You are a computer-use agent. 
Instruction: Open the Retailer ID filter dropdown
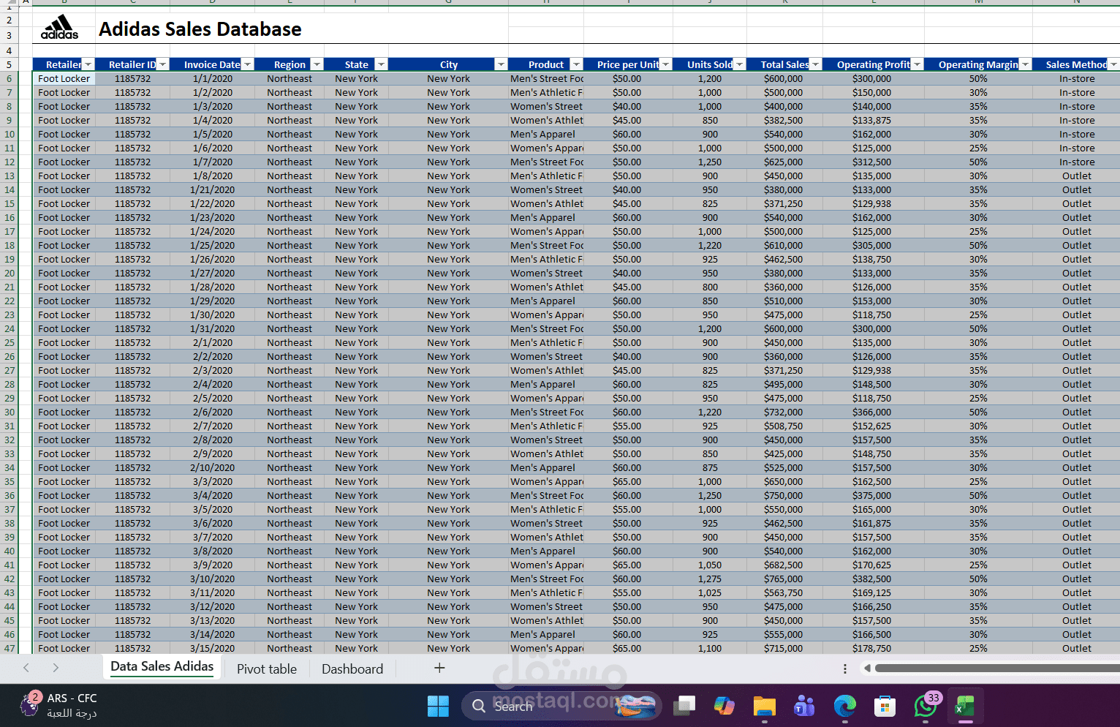[162, 64]
